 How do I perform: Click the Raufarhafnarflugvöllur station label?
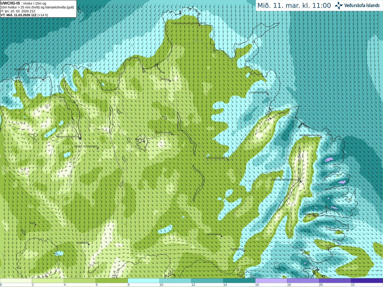pos(185,23)
